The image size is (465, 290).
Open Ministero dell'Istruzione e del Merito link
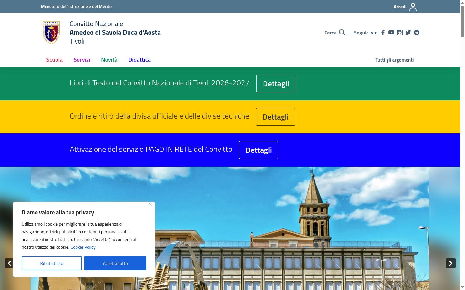click(76, 6)
